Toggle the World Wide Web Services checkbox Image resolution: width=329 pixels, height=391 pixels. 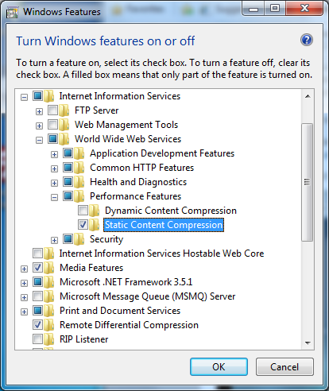coord(52,138)
